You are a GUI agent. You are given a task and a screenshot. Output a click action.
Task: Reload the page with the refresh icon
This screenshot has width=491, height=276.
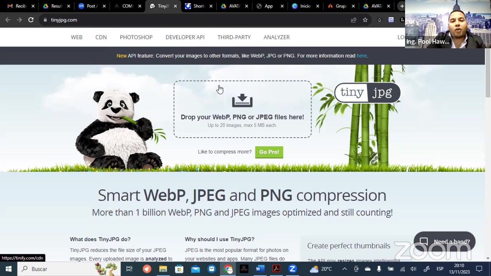31,20
